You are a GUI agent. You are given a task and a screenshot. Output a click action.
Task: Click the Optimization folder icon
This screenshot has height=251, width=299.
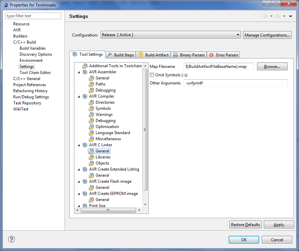[x=91, y=127]
